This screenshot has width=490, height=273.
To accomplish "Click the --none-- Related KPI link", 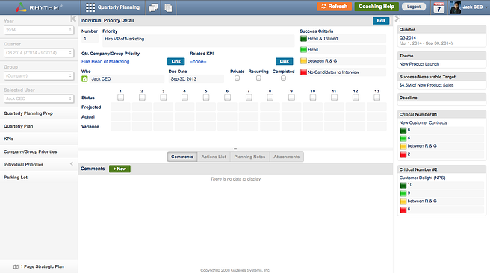I will click(x=198, y=61).
